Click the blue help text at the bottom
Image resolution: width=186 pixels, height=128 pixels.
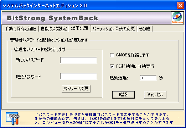coord(104,118)
